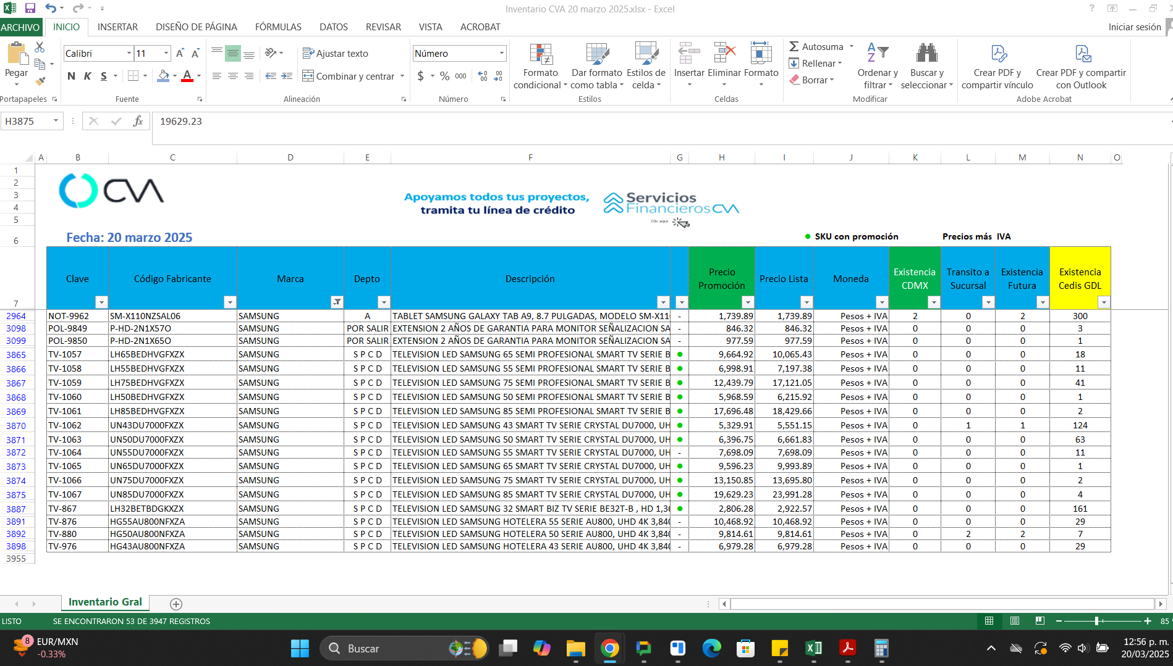The width and height of the screenshot is (1173, 666).
Task: Open the Marca column filter dropdown
Action: point(336,302)
